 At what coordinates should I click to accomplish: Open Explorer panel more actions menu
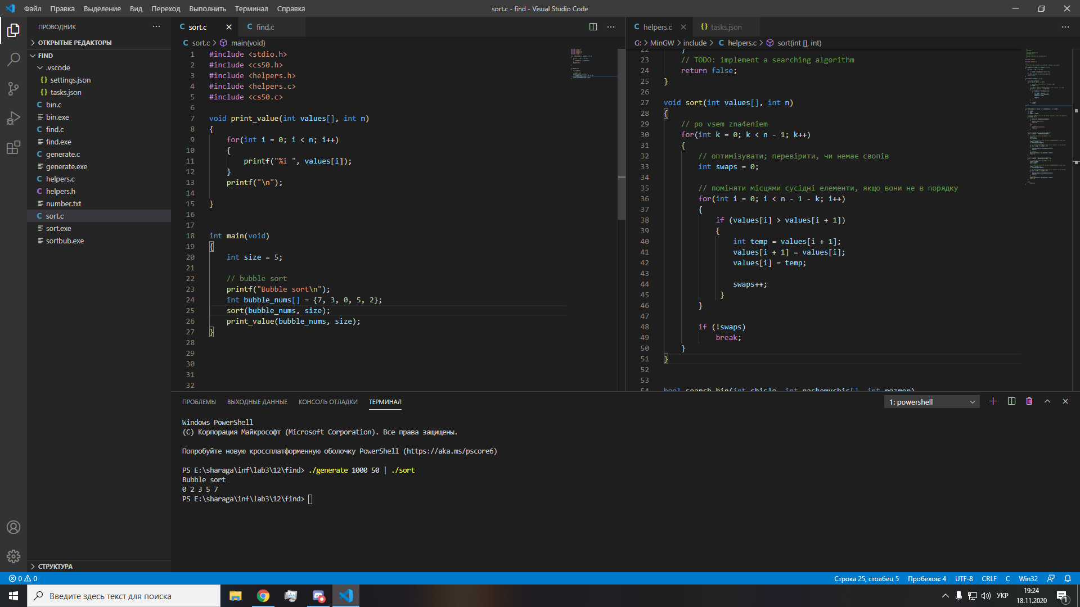tap(156, 27)
